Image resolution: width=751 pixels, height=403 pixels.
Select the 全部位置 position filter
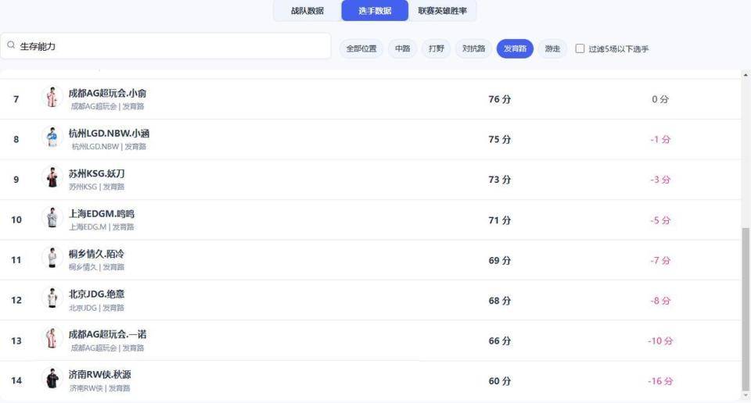[361, 48]
